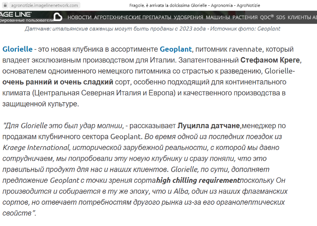317x226 pixels.
Task: Open the АГРОТЕХНИЧЕСКИЕ ПРЕПАРАТЫ menu item
Action: coord(133,17)
